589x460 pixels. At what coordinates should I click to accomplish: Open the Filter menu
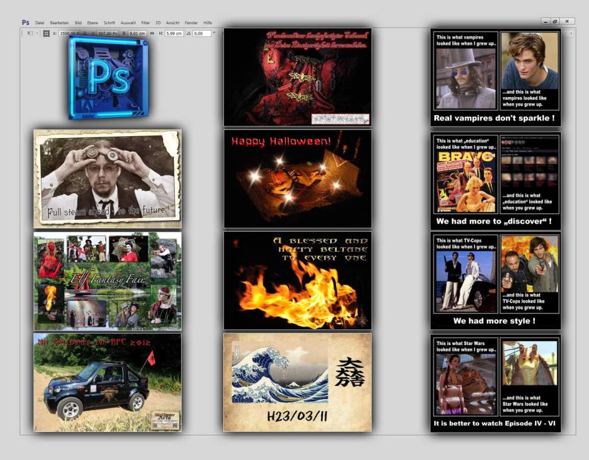pyautogui.click(x=146, y=23)
